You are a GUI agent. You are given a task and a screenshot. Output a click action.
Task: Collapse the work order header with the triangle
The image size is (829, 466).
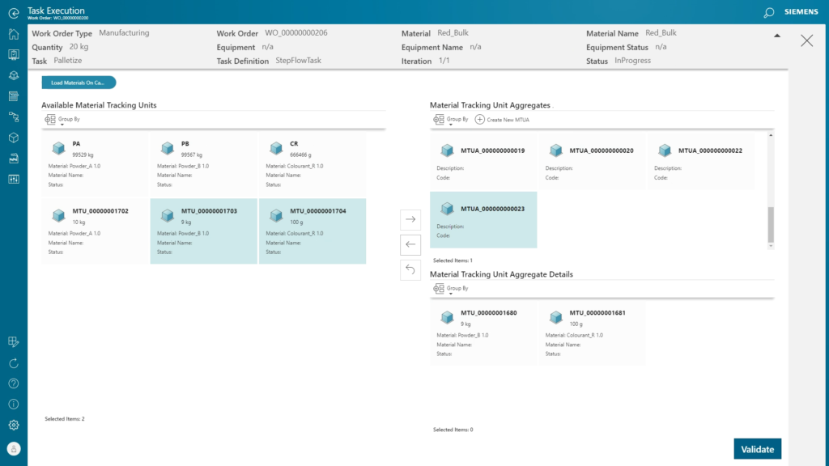click(x=777, y=36)
